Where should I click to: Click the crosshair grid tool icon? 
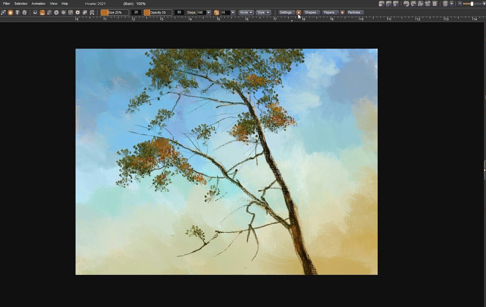click(85, 13)
